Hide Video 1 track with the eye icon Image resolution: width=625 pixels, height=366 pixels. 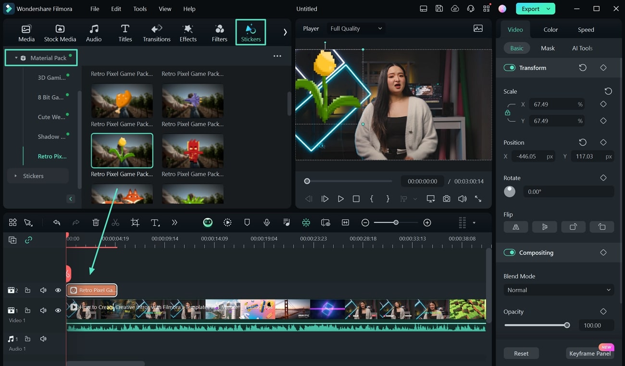(x=58, y=310)
